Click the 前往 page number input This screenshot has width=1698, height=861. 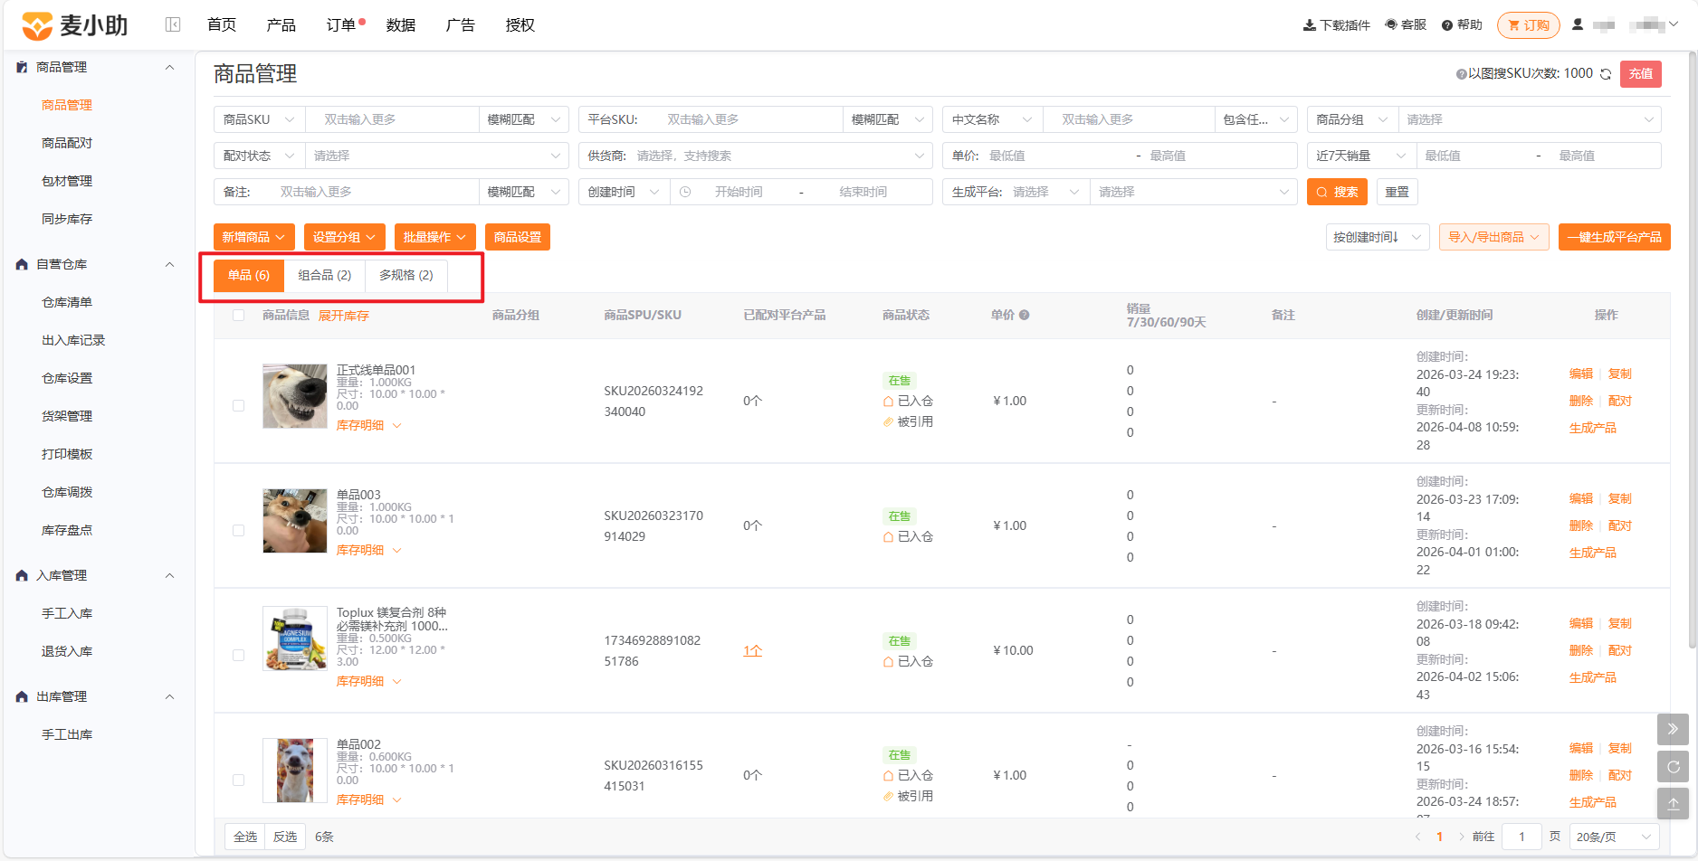1522,837
